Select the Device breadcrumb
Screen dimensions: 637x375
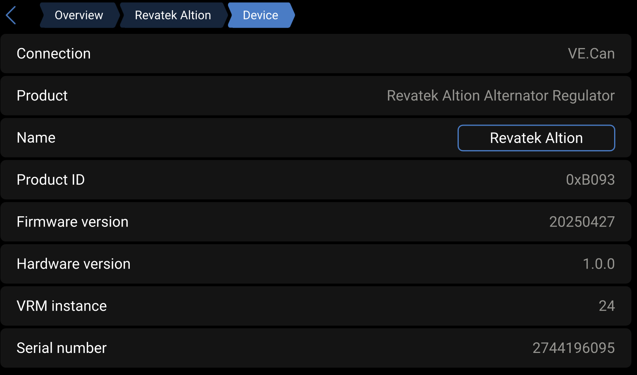point(260,15)
